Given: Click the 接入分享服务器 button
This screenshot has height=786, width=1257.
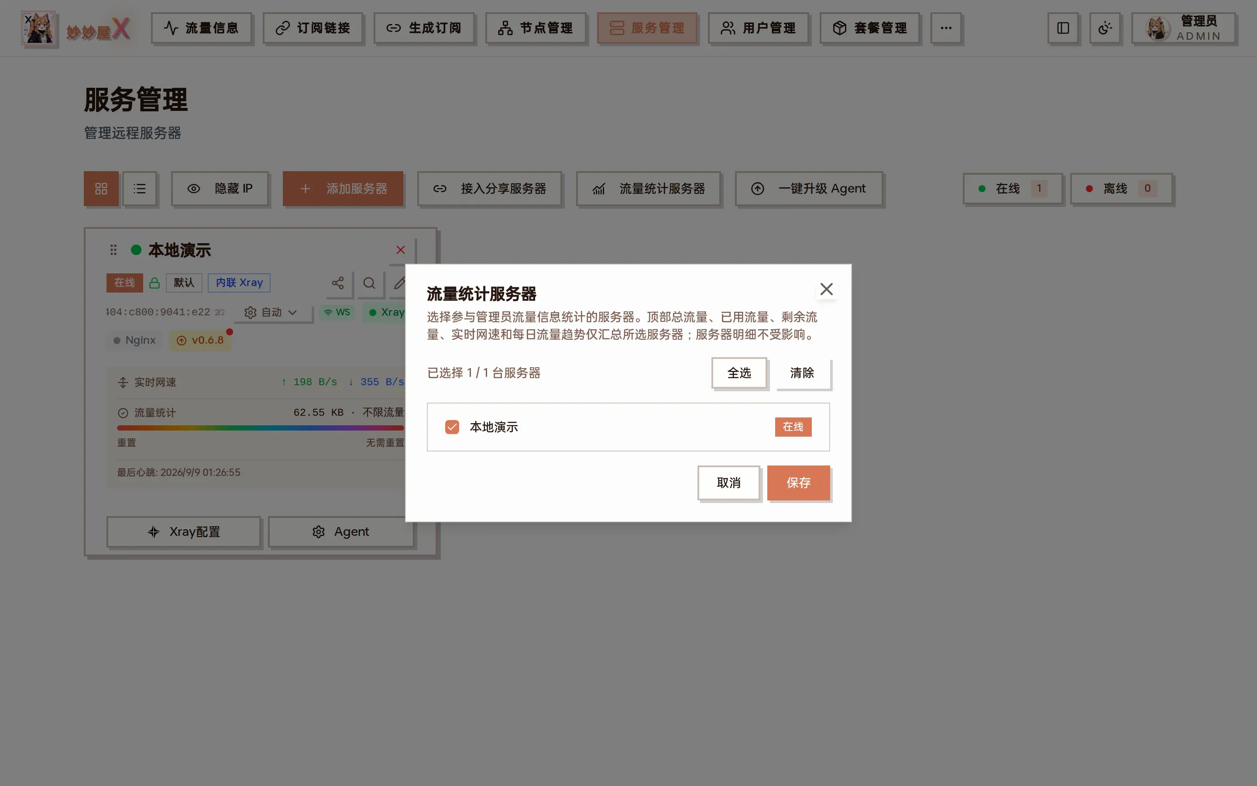Looking at the screenshot, I should tap(489, 189).
